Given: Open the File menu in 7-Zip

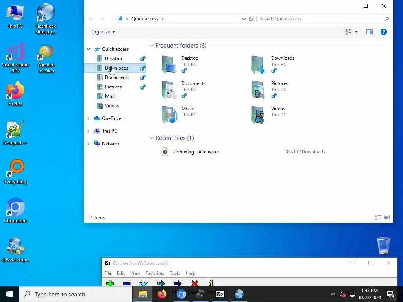Looking at the screenshot, I should [108, 273].
